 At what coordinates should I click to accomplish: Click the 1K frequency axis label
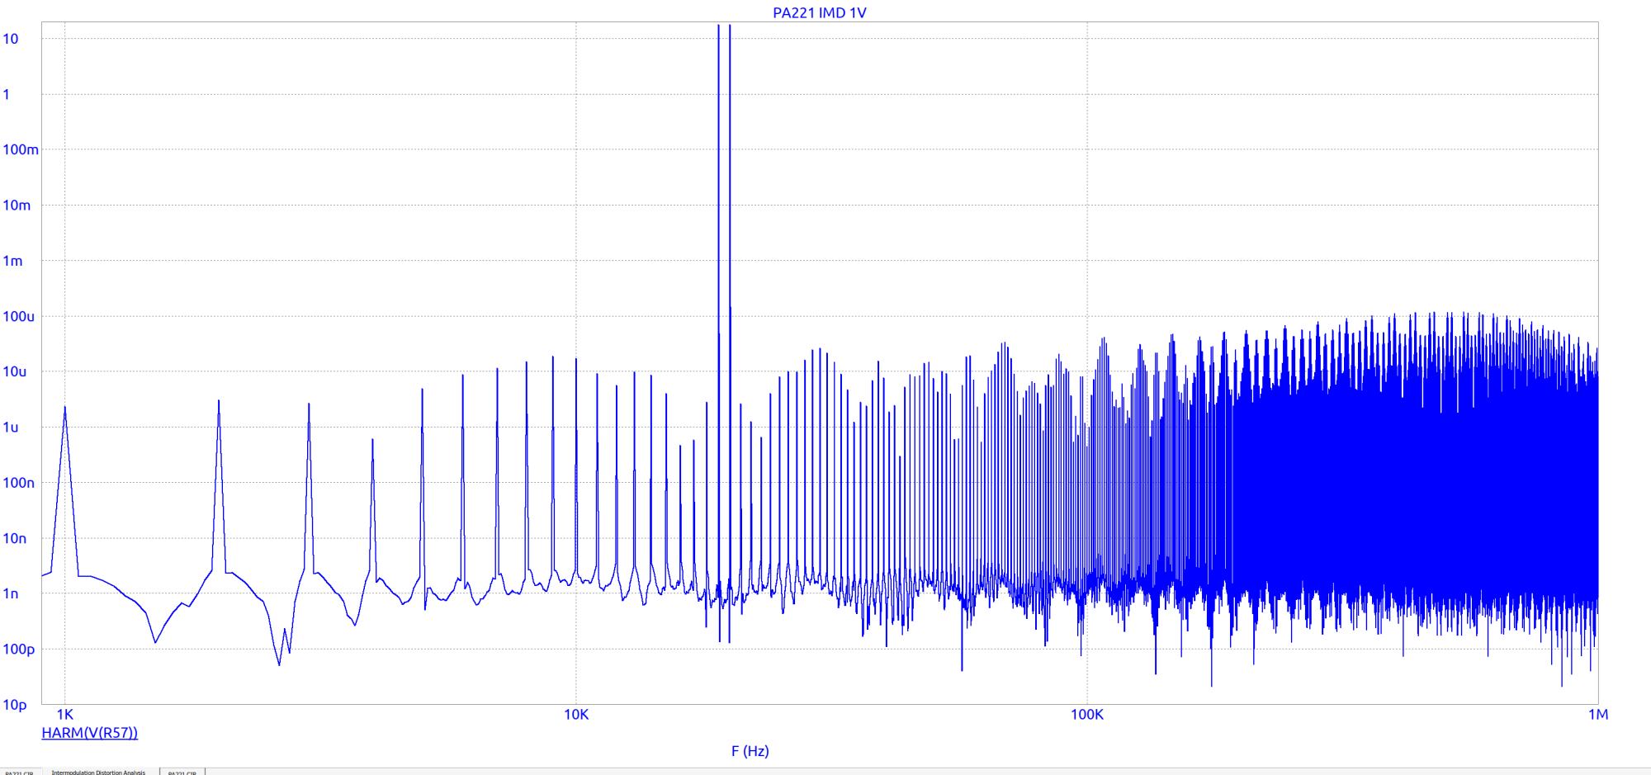[x=65, y=715]
